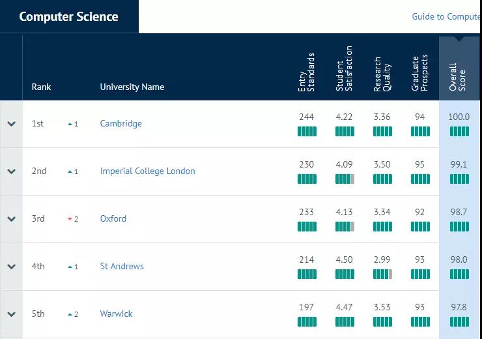
Task: Click Warwick's Student Satisfaction value 4.47
Action: (344, 307)
